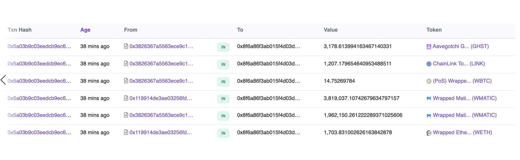The width and height of the screenshot is (520, 160).
Task: Click the contract file icon in the WBTC row
Action: (x=126, y=81)
